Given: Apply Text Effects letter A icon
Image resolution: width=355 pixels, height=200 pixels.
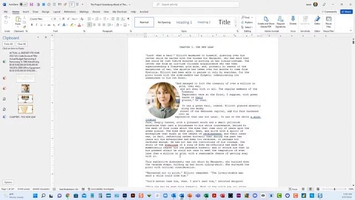Looking at the screenshot, I should coord(64,24).
